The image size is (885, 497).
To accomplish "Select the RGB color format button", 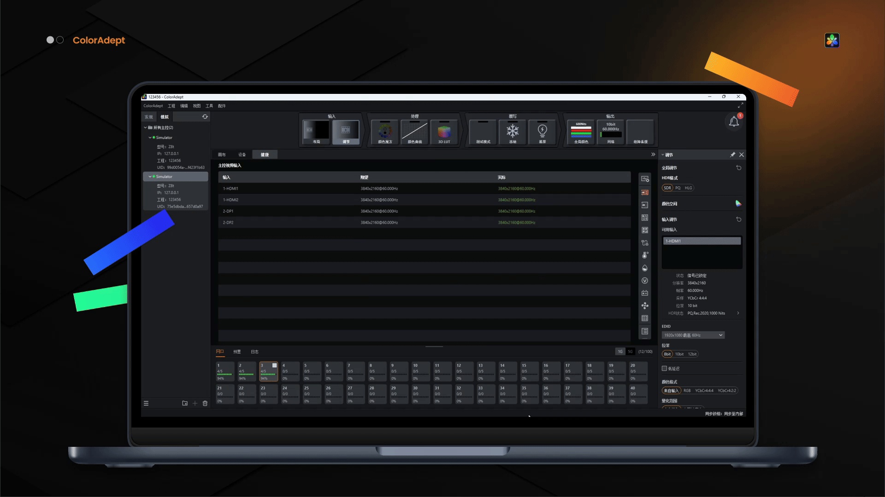I will [687, 391].
